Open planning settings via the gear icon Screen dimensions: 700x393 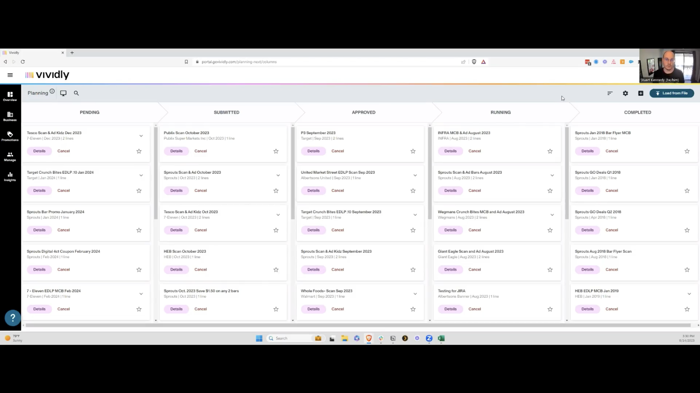[x=625, y=93]
